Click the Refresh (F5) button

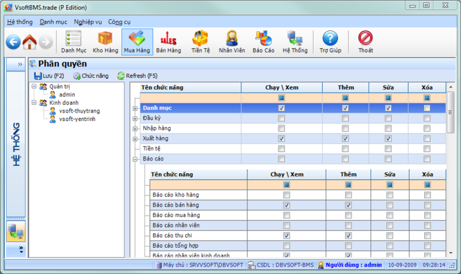coord(137,76)
